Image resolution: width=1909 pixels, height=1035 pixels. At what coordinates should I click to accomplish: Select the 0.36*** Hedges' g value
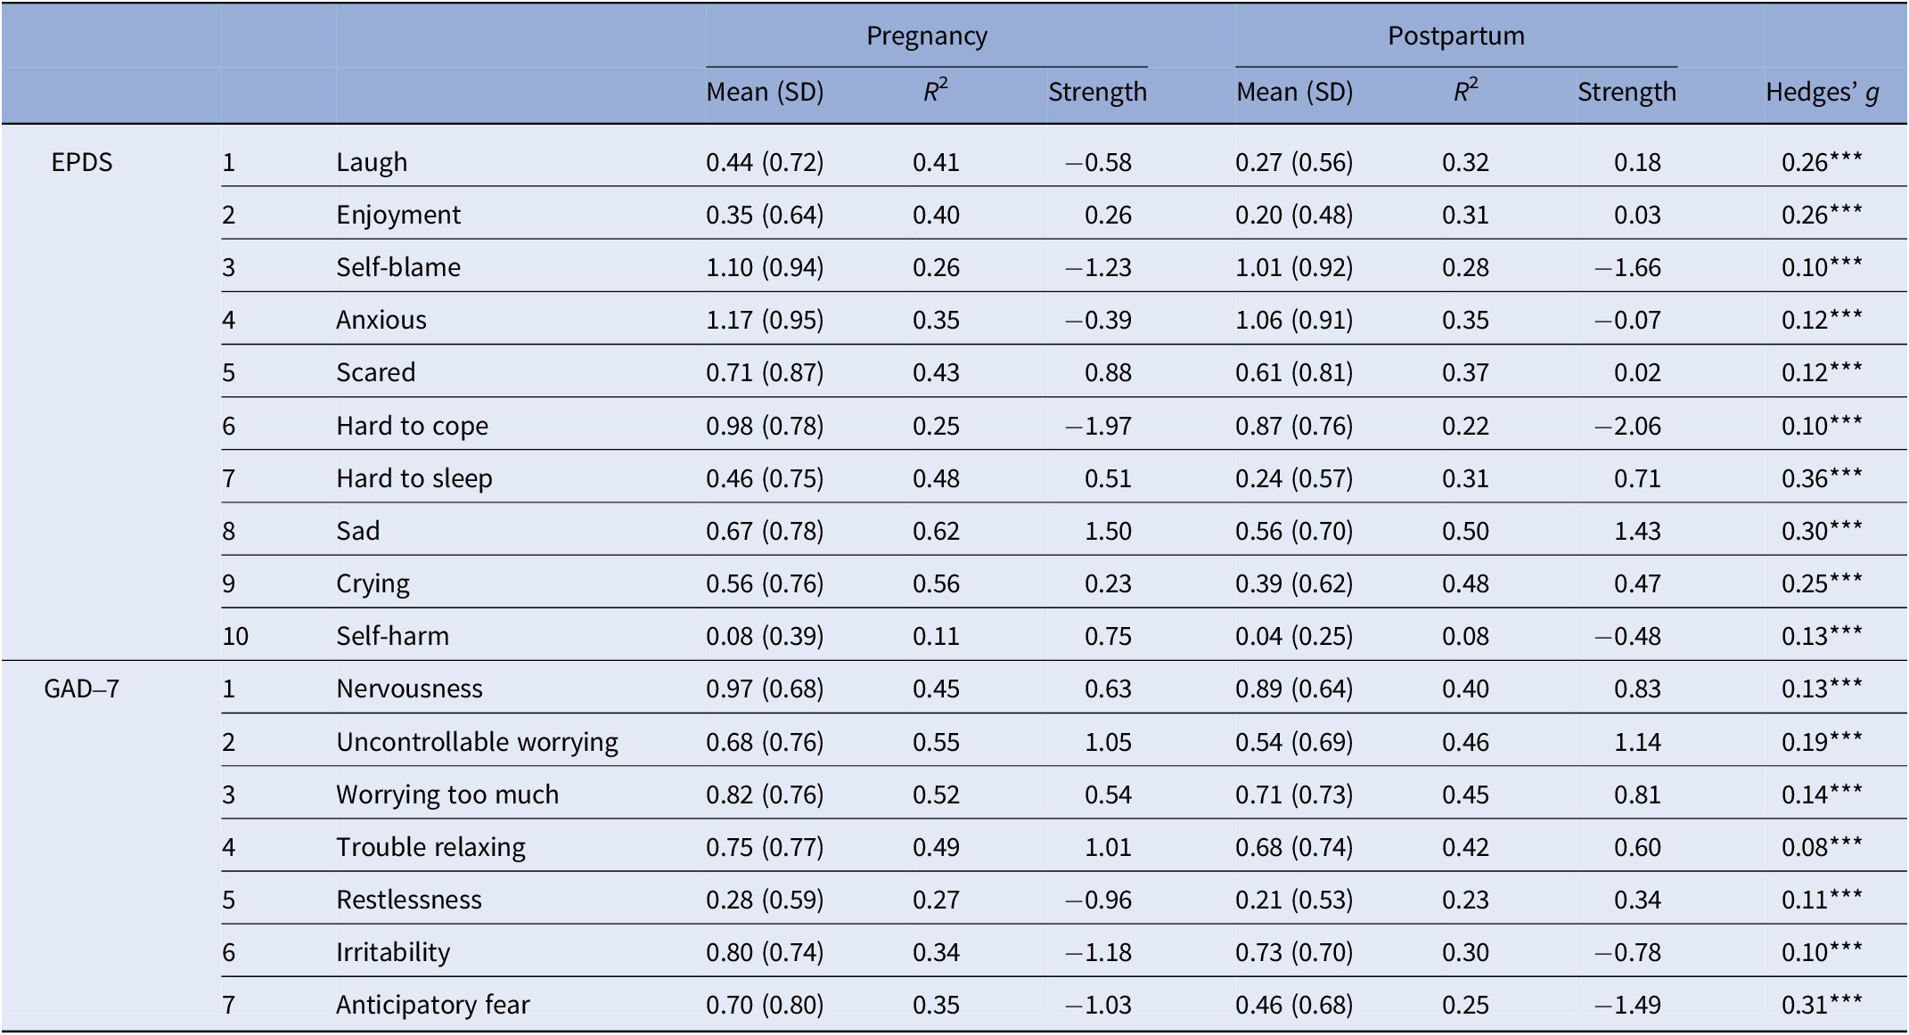1822,478
